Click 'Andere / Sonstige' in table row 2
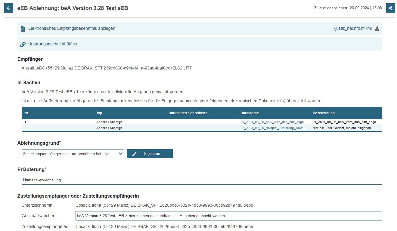The height and width of the screenshot is (231, 397). (x=109, y=128)
